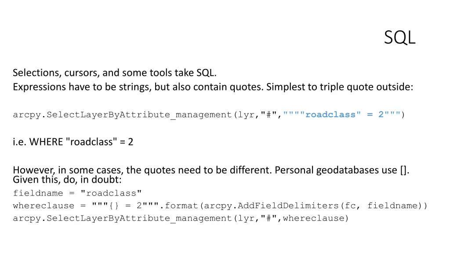Click the SQL slide title

399,38
